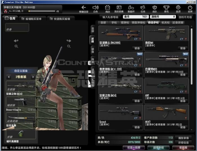The height and width of the screenshot is (151, 197).
Task: Click 胜/负 stat value 434/812
Action: (x=135, y=138)
